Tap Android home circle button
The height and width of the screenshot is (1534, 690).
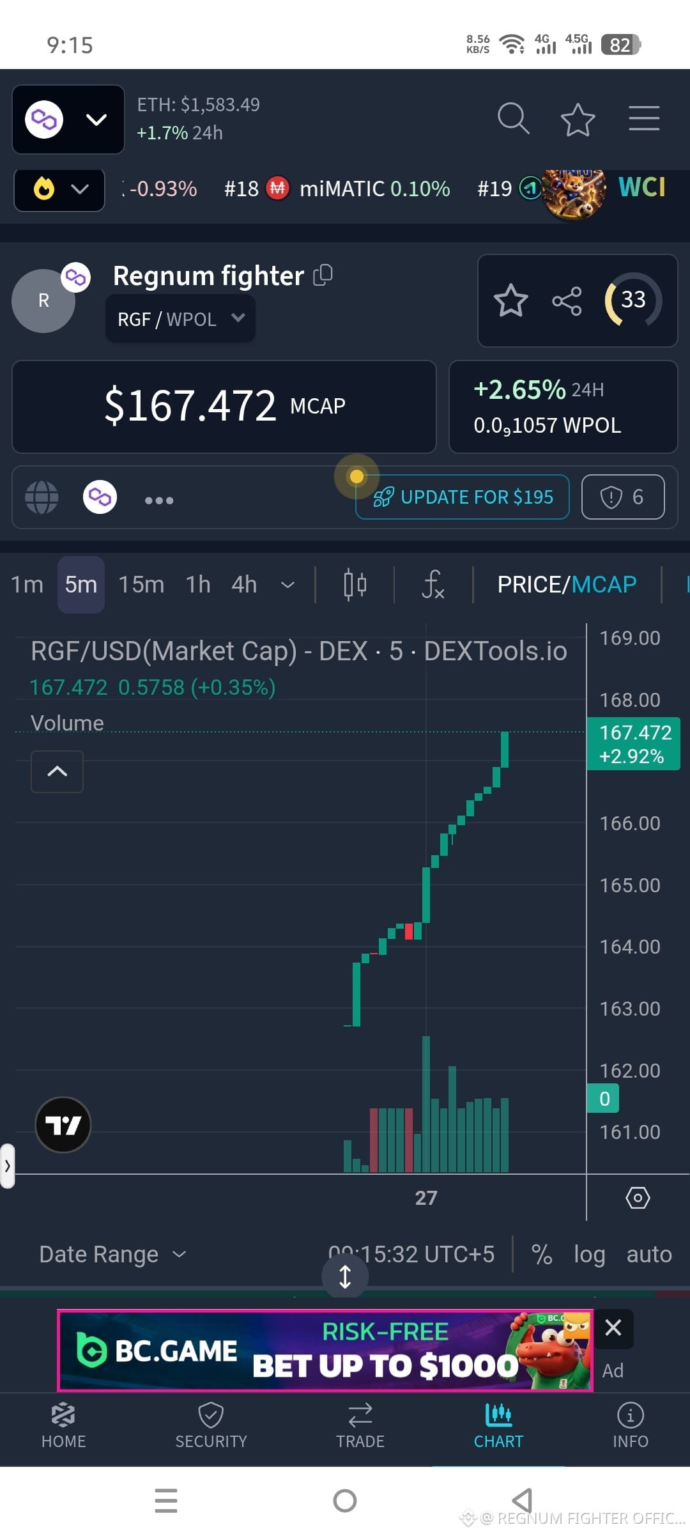pyautogui.click(x=345, y=1500)
